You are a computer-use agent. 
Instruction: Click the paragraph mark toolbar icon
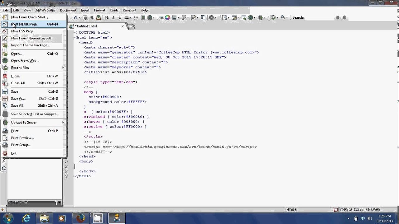point(92,18)
